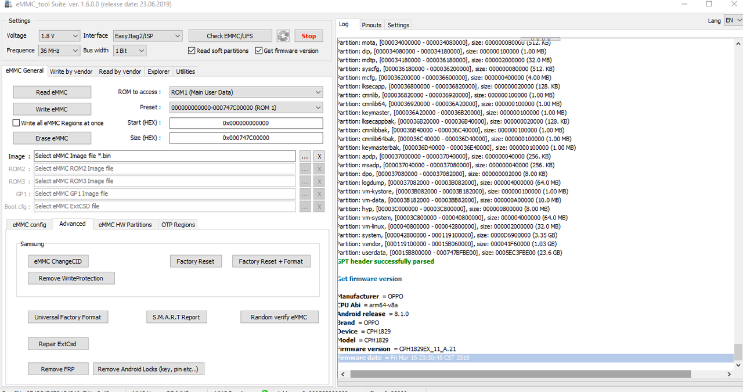
Task: Click the Check EMMC/UFS button
Action: [x=230, y=36]
